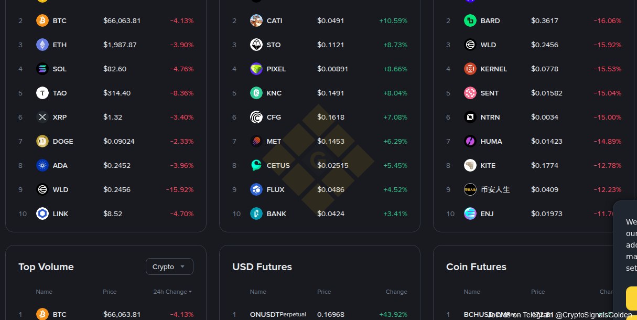Click the Coin Futures section heading
This screenshot has width=637, height=320.
coord(476,267)
